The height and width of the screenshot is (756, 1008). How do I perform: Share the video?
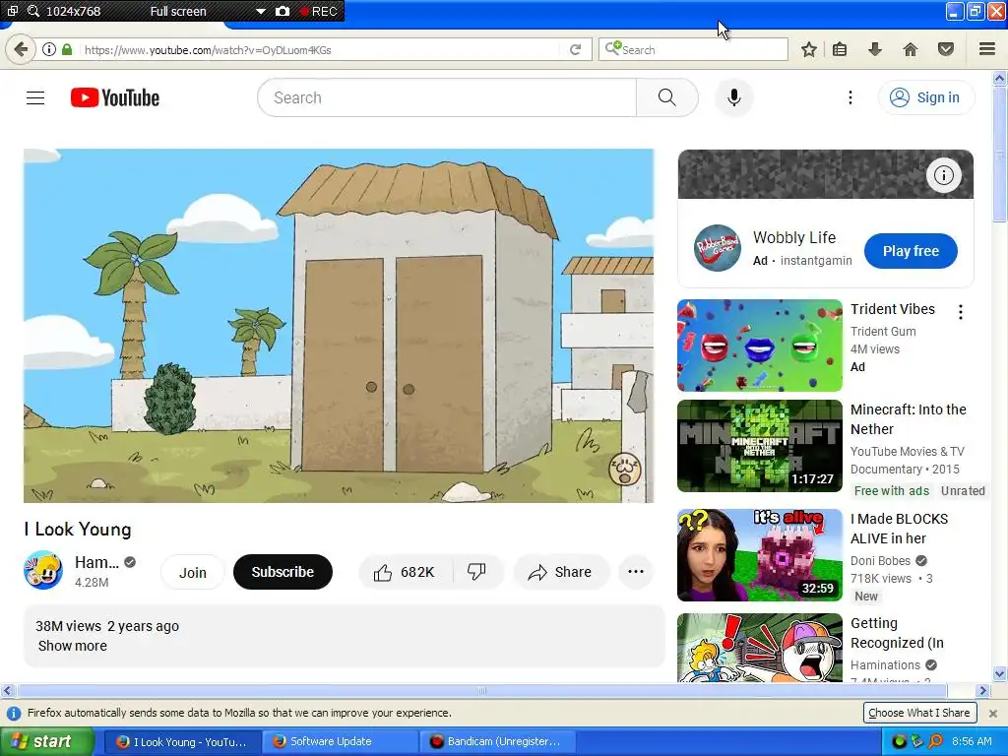pyautogui.click(x=560, y=572)
